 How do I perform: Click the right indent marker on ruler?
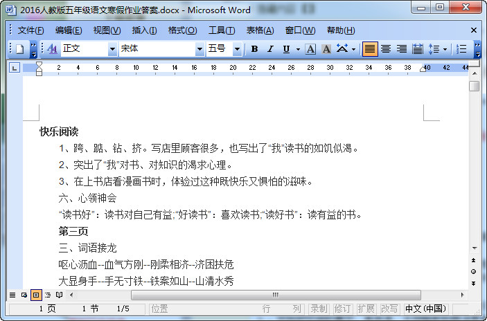(423, 69)
